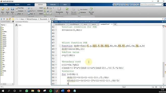166x93 pixels.
Task: Open Word from the taskbar
Action: click(63, 91)
